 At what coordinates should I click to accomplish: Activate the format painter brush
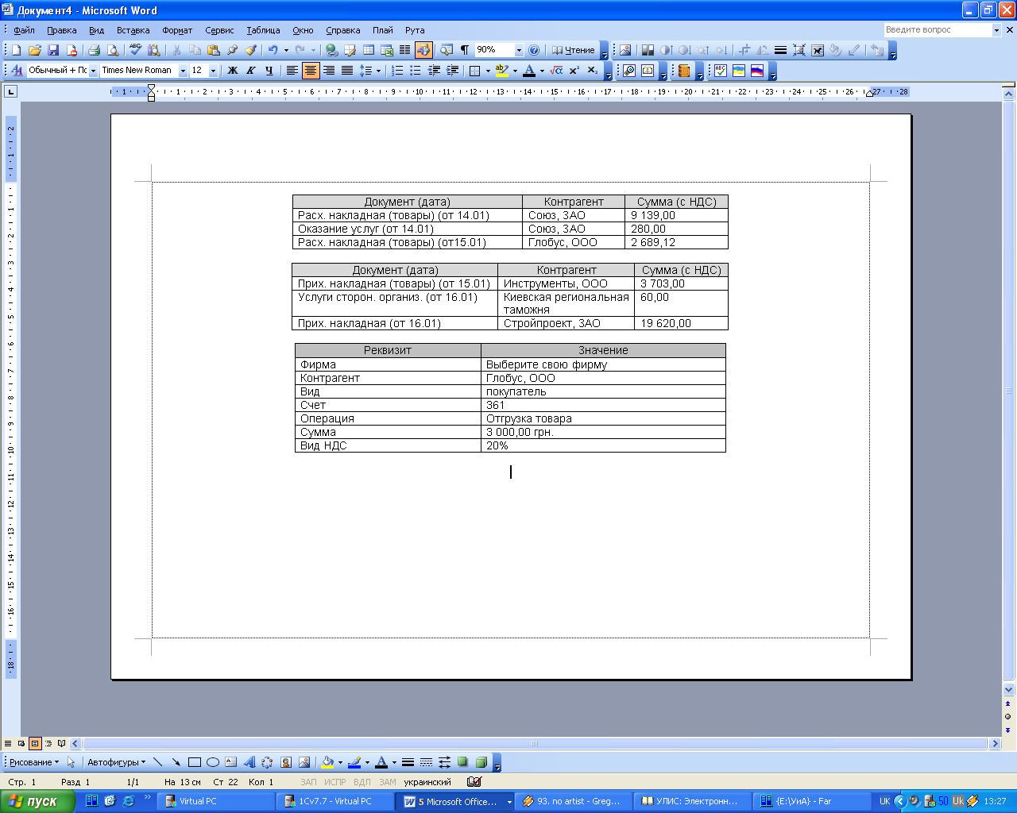tap(251, 50)
